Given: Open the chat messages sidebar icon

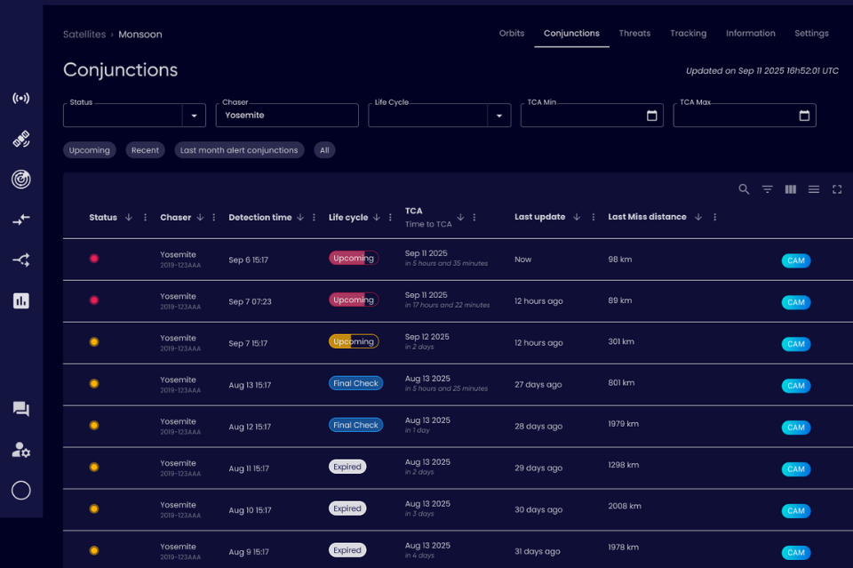Looking at the screenshot, I should pyautogui.click(x=21, y=409).
